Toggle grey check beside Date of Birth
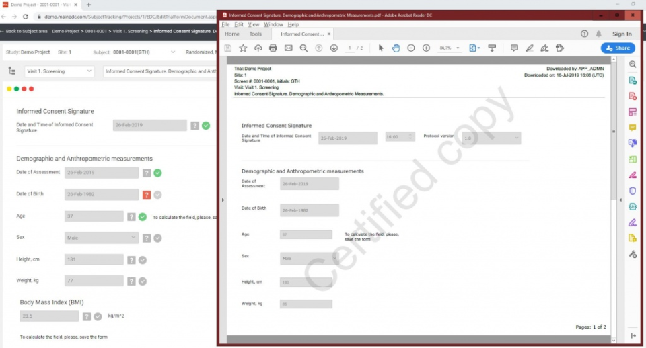 tap(157, 195)
